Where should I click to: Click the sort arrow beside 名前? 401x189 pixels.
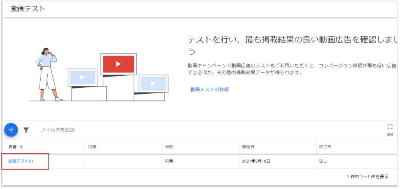[x=21, y=147]
